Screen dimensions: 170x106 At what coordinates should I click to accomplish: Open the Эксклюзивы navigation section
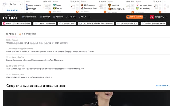click(29, 17)
